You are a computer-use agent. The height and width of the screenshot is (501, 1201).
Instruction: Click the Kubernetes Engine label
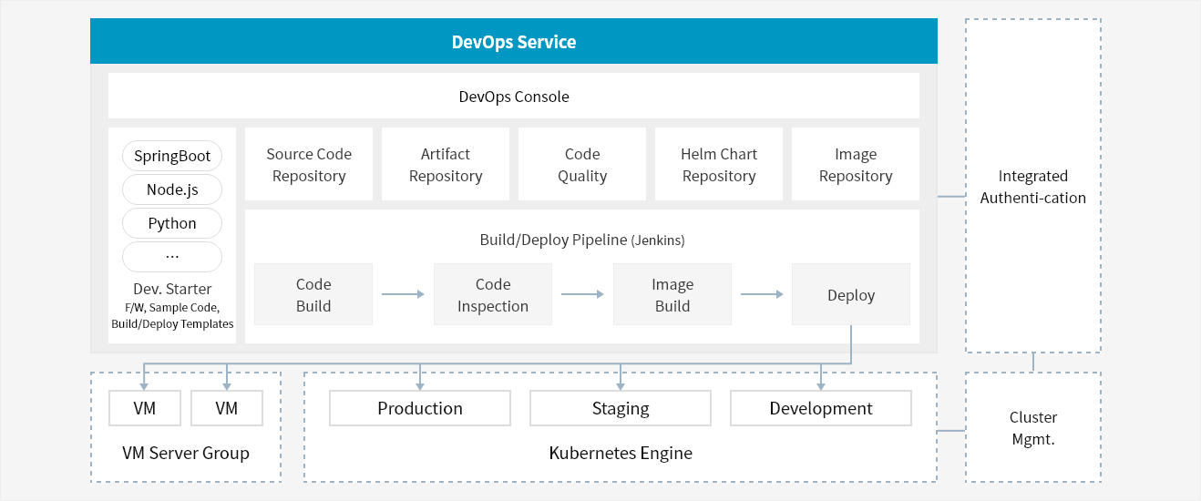tap(621, 453)
